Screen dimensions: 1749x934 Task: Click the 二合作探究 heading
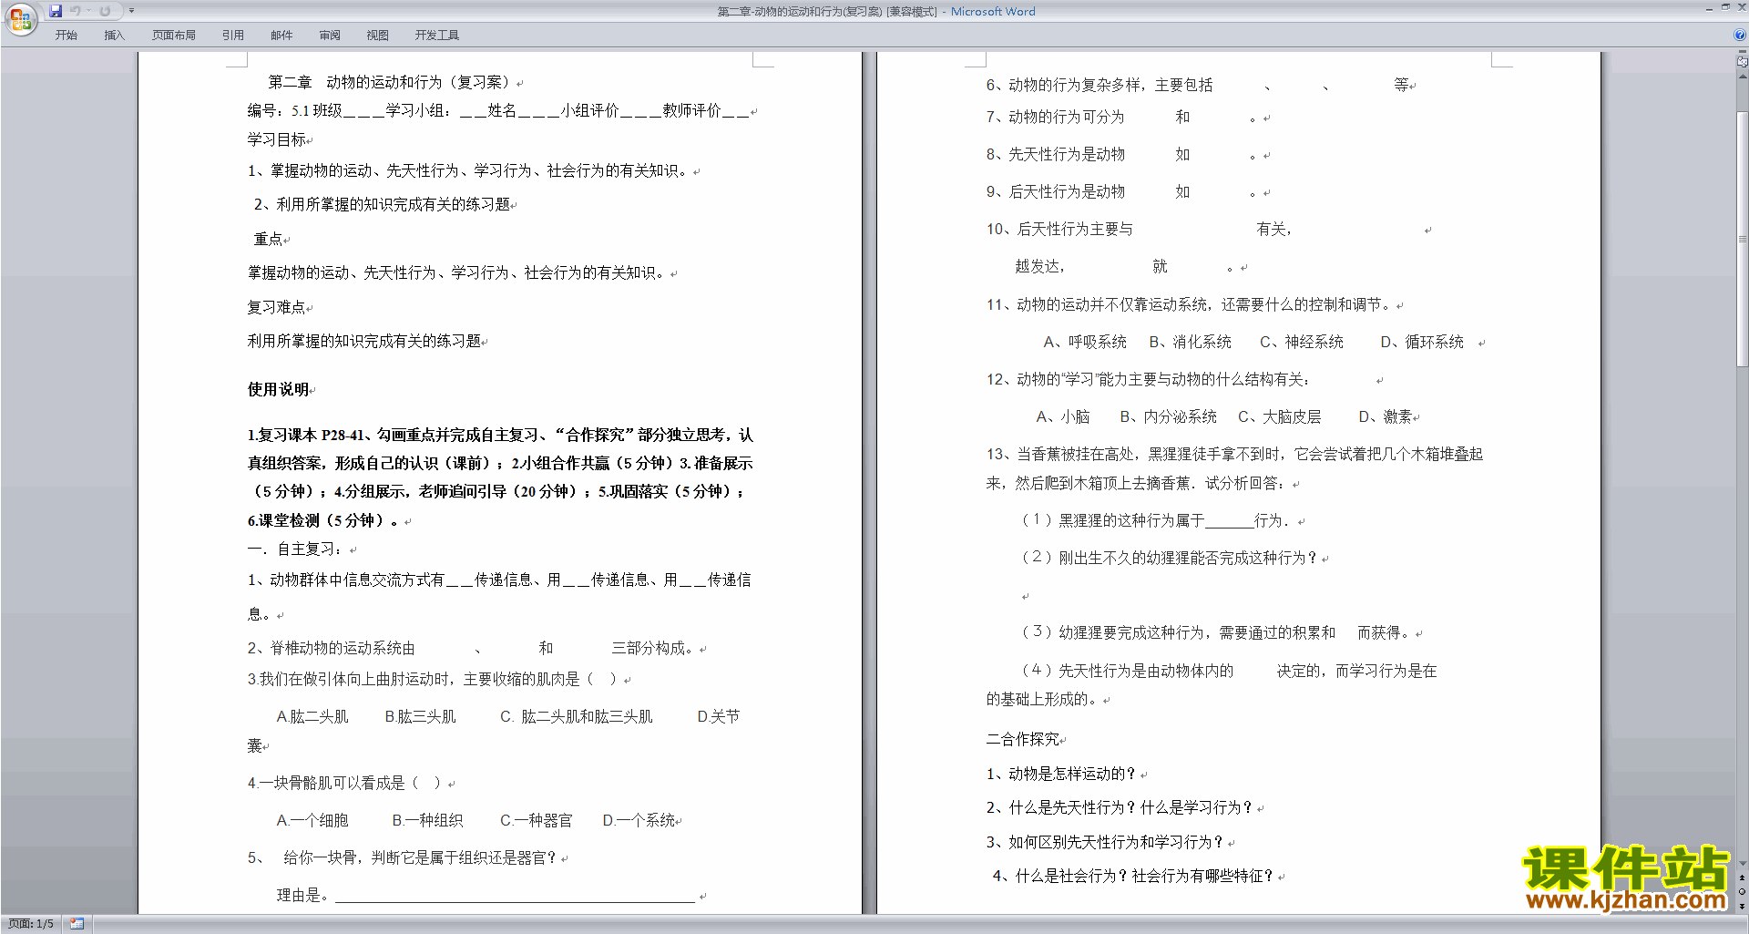(1022, 739)
